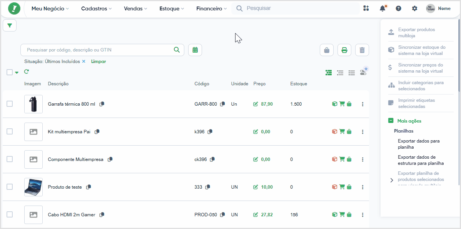Click bag icon in Componente Multiempresa row
Screen dimensions: 461x229
pyautogui.click(x=349, y=159)
